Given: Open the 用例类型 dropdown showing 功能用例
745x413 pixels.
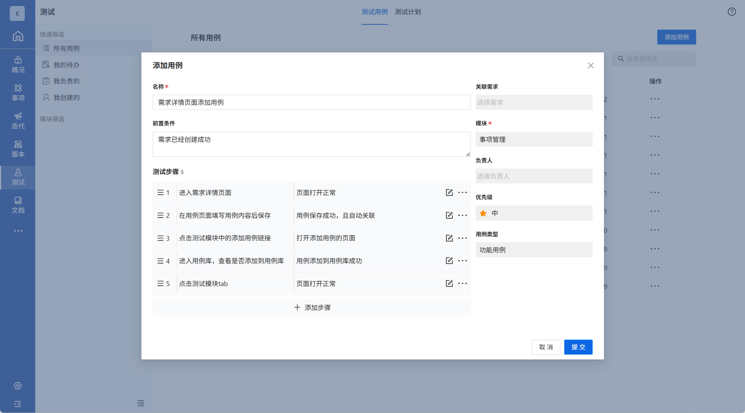Looking at the screenshot, I should pos(534,250).
